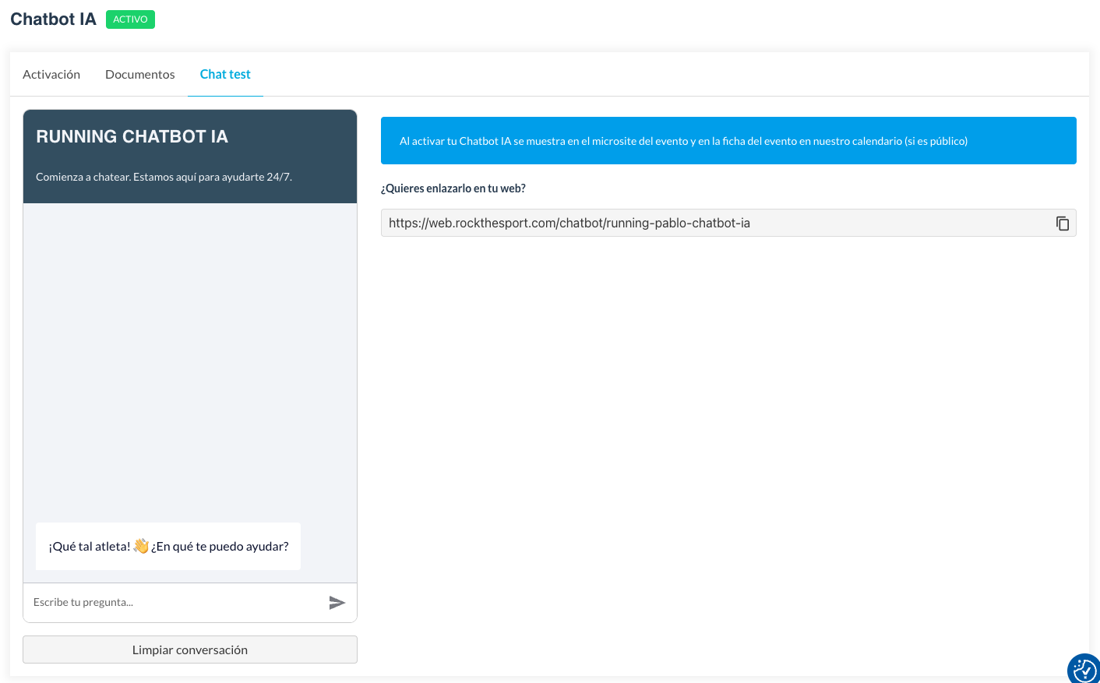Click the green ACTIVO status badge
The height and width of the screenshot is (683, 1100).
tap(130, 19)
